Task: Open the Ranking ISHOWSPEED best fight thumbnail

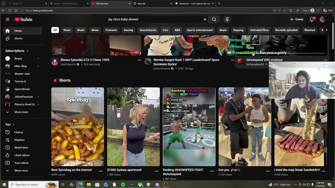Action: tap(189, 127)
